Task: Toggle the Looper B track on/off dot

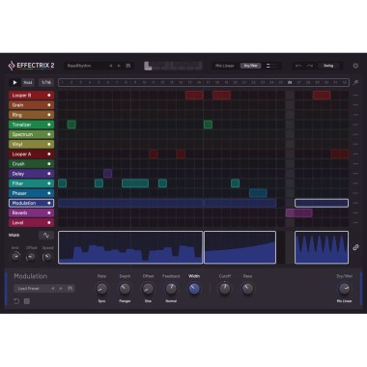Action: [x=49, y=96]
